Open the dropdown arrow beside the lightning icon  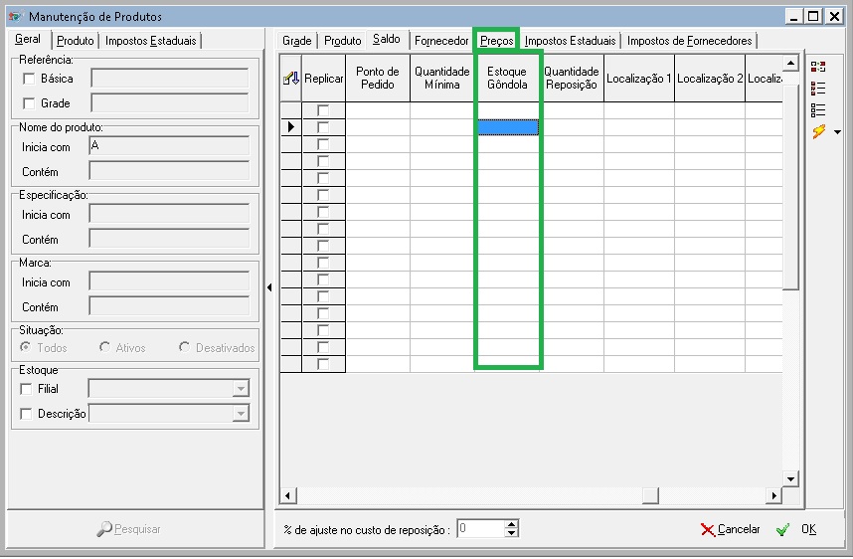click(837, 132)
